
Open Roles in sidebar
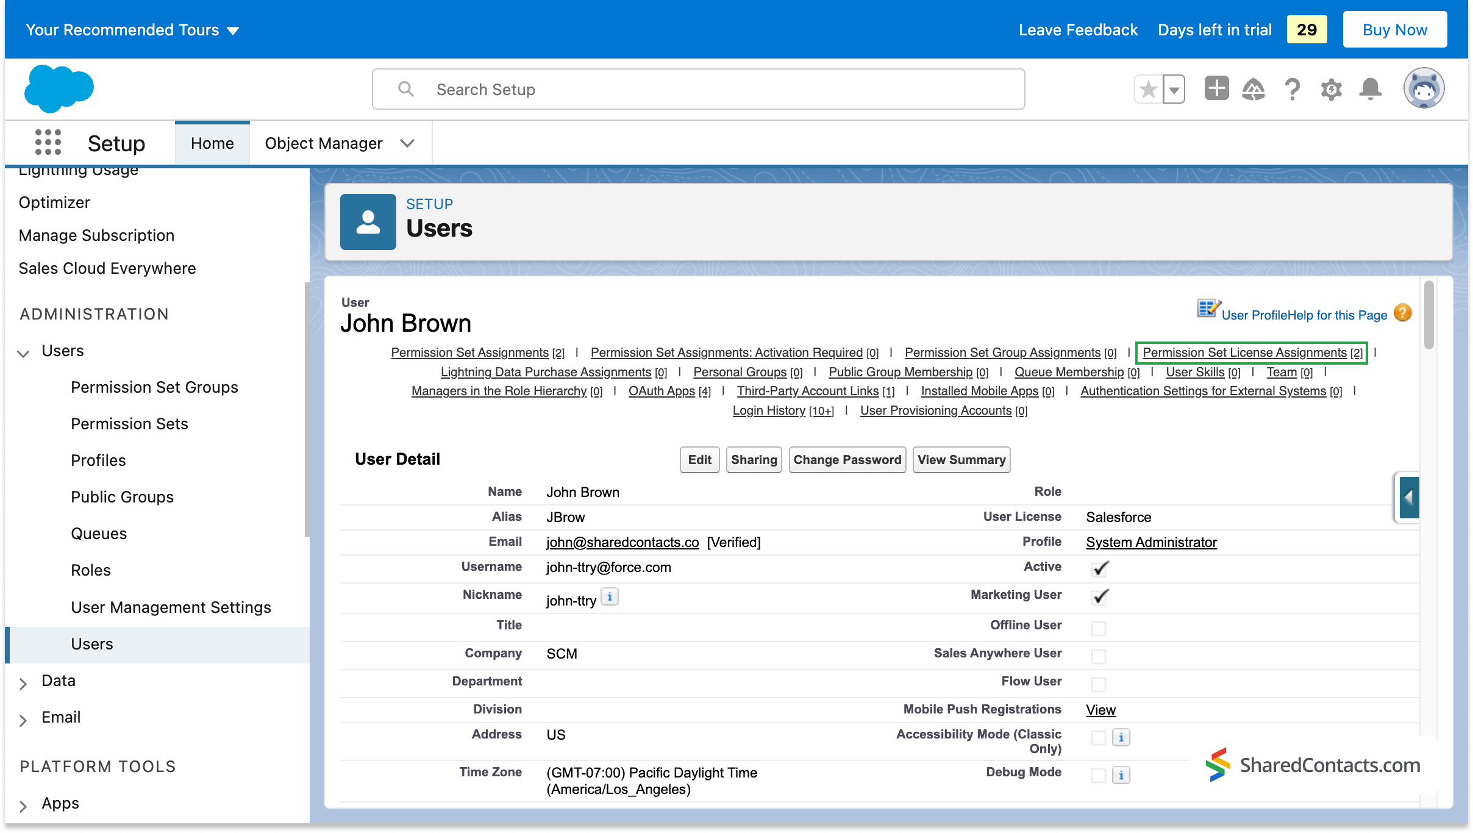point(91,570)
